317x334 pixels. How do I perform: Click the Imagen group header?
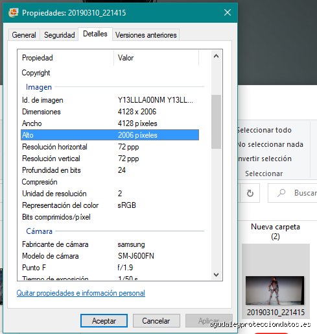(39, 87)
